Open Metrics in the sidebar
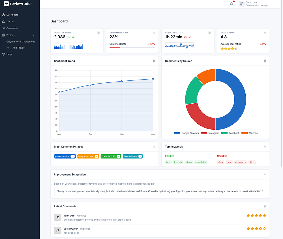Viewport: 283px width, 239px height. (x=10, y=22)
